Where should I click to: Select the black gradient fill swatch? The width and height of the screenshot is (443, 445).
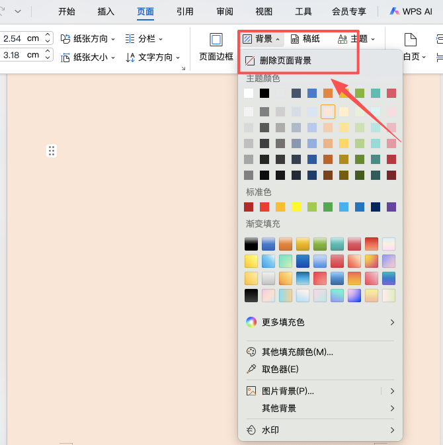[251, 244]
